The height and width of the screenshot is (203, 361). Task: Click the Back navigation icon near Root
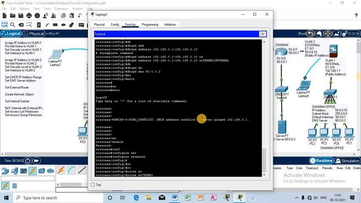[x=311, y=34]
